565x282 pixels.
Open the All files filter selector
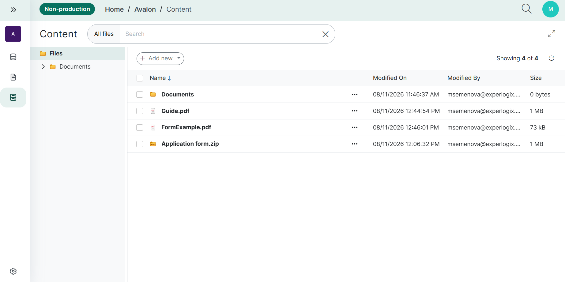tap(104, 34)
